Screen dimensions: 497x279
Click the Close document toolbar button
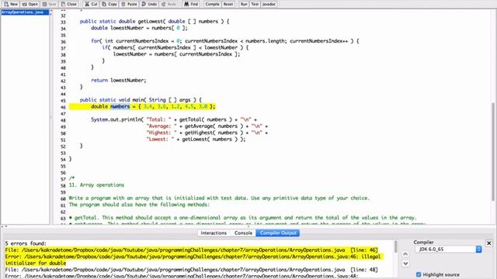pyautogui.click(x=69, y=4)
